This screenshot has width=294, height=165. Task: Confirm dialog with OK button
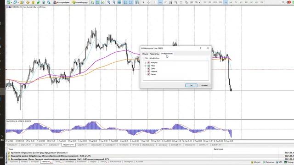point(191,86)
